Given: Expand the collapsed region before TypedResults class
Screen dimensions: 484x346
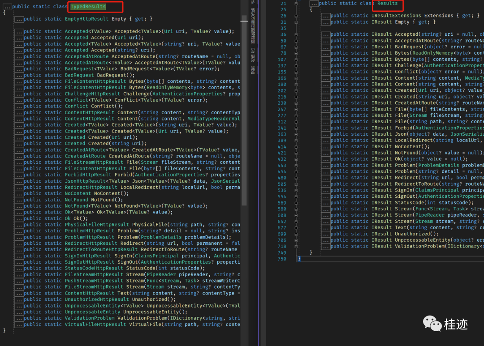Looking at the screenshot, I should click(x=8, y=6).
